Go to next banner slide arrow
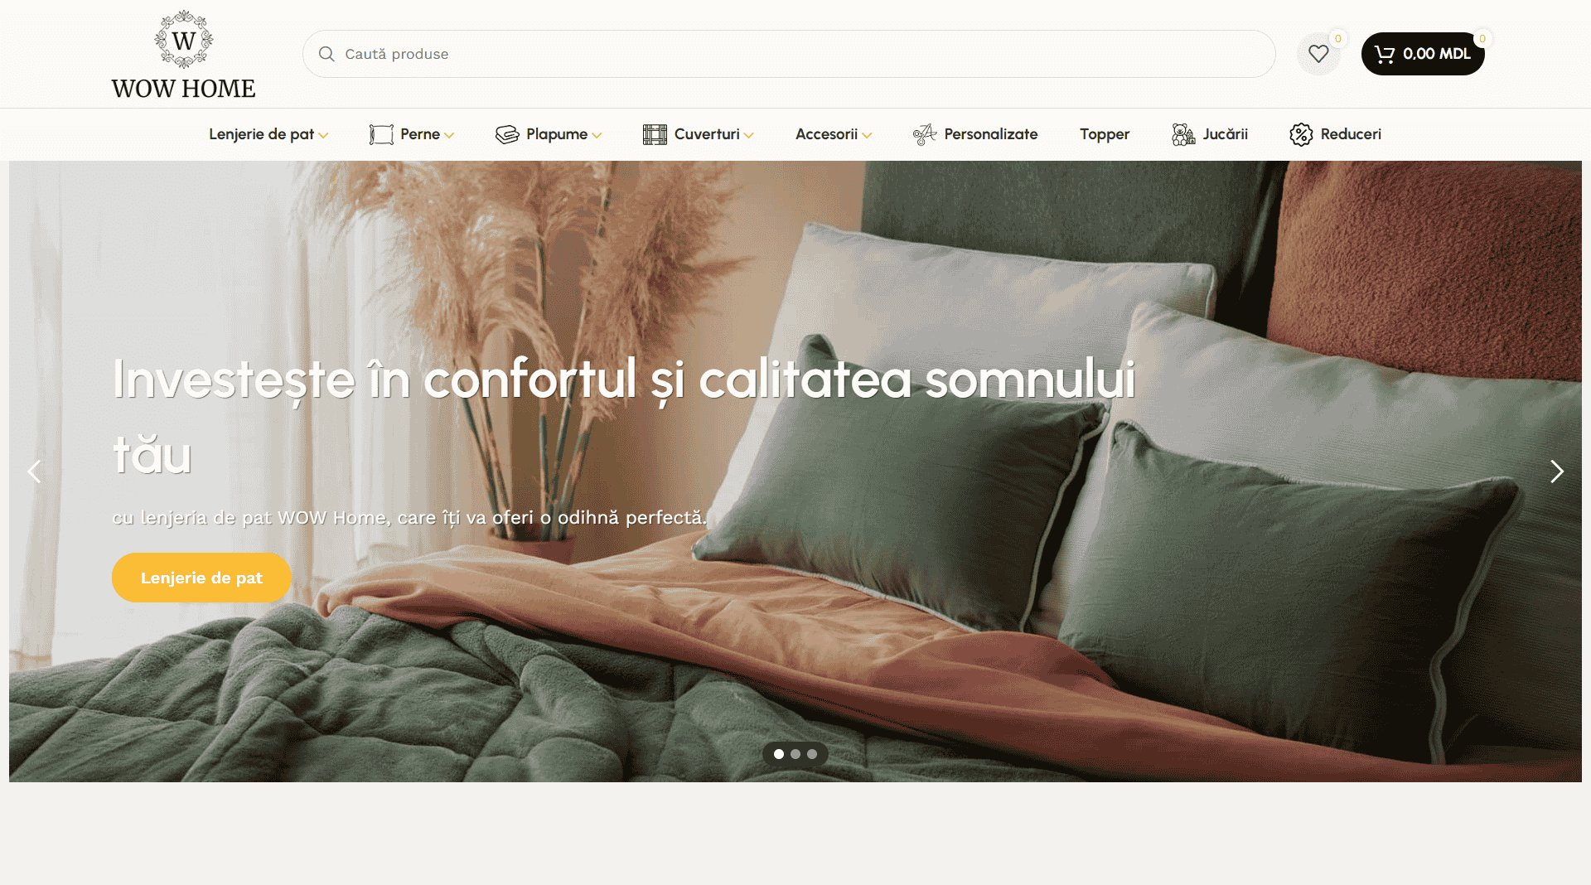This screenshot has width=1591, height=885. [1557, 472]
